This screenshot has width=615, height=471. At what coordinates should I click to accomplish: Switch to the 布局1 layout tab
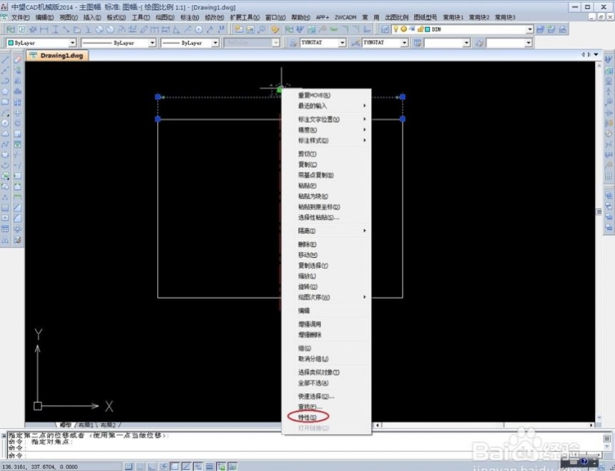pos(86,425)
